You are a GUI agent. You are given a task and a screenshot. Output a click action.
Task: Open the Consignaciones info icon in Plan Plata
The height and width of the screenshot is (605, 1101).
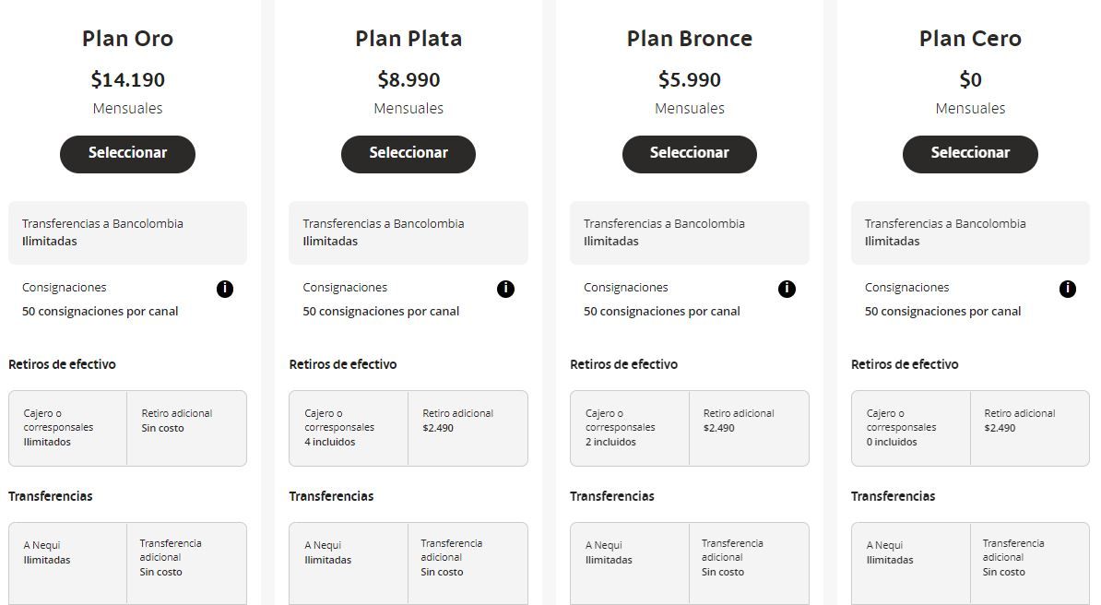pos(505,289)
